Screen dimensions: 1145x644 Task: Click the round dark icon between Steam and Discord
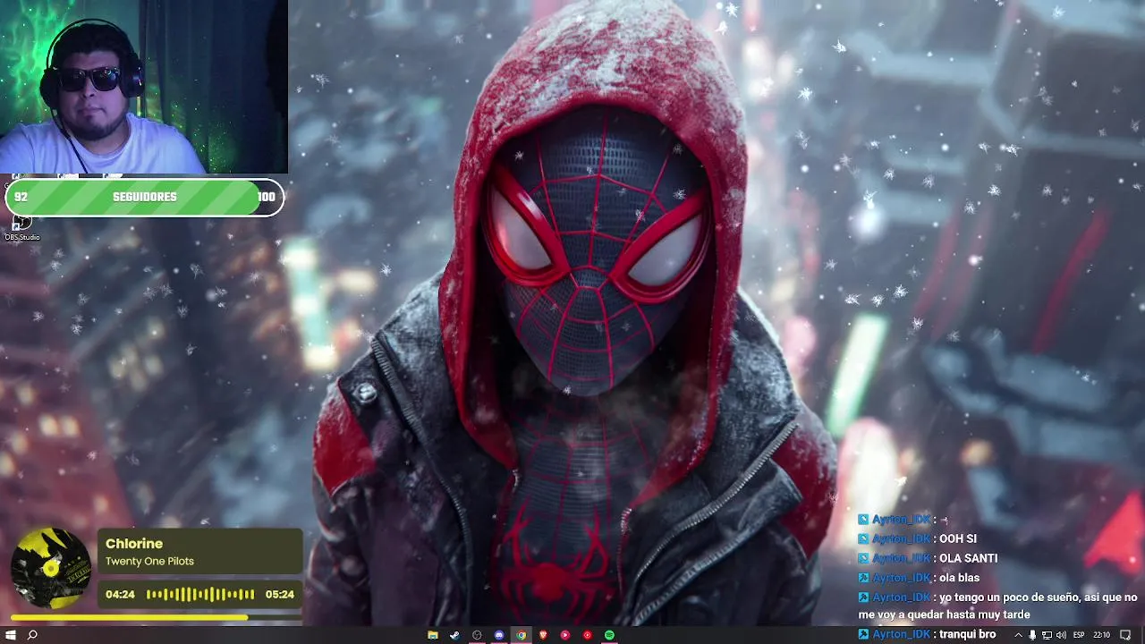pos(477,635)
